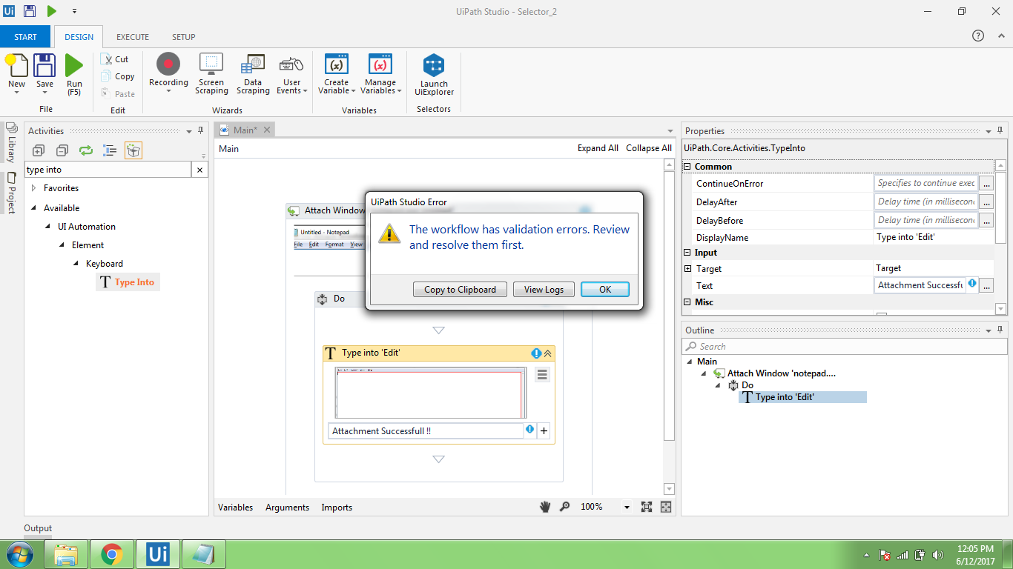This screenshot has height=569, width=1013.
Task: Click the New workflow icon in the ribbon
Action: [x=16, y=65]
